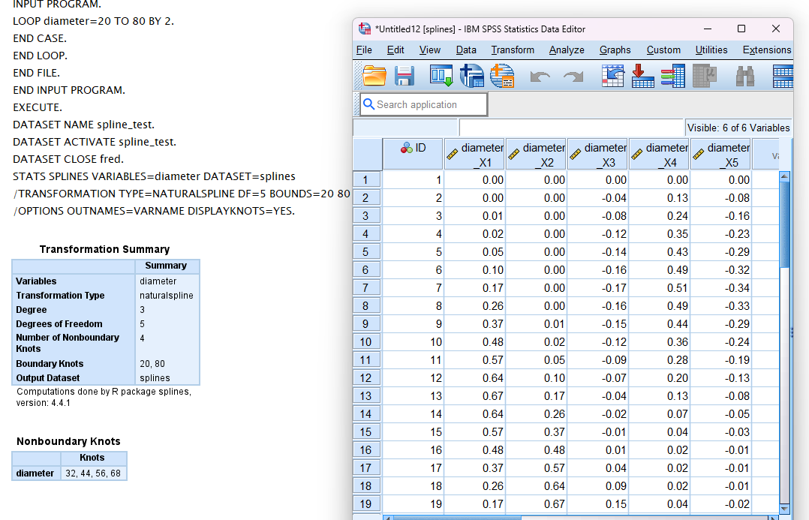
Task: Open the Edit menu
Action: click(x=395, y=50)
